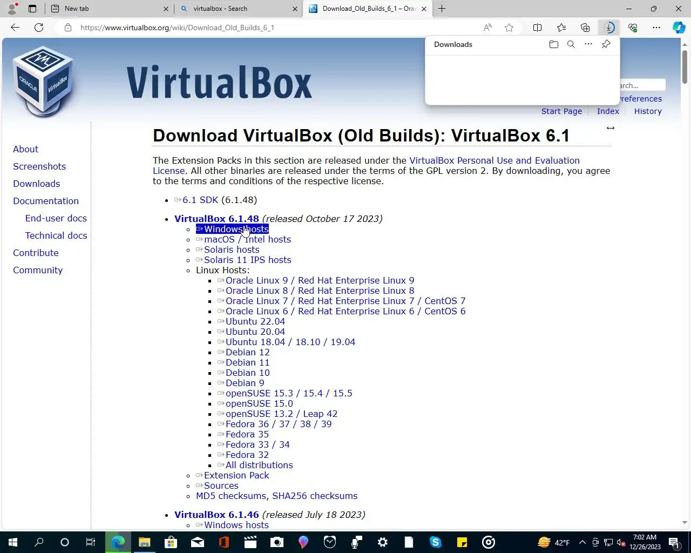Open VirtualBox 6.1.46 heading link
Image resolution: width=691 pixels, height=553 pixels.
click(x=216, y=515)
